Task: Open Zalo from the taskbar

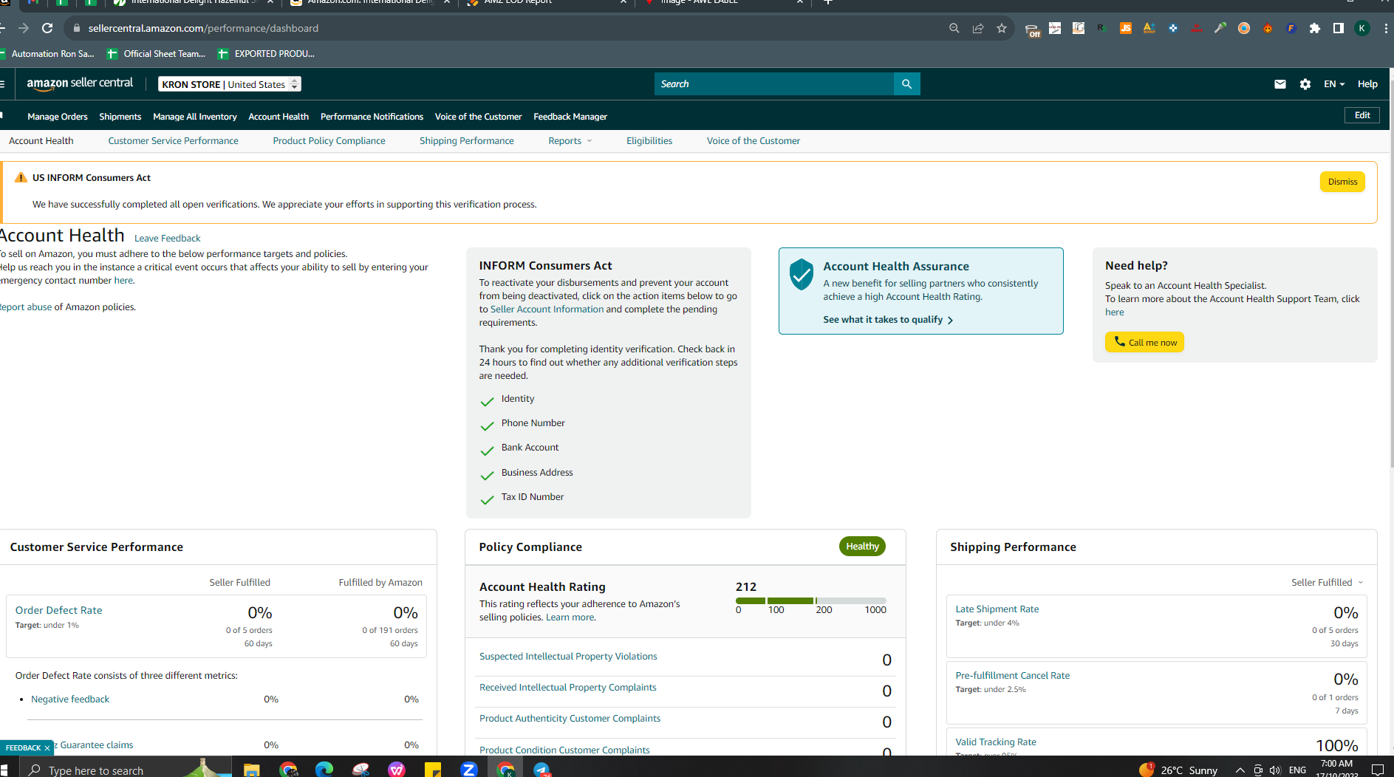Action: [469, 770]
